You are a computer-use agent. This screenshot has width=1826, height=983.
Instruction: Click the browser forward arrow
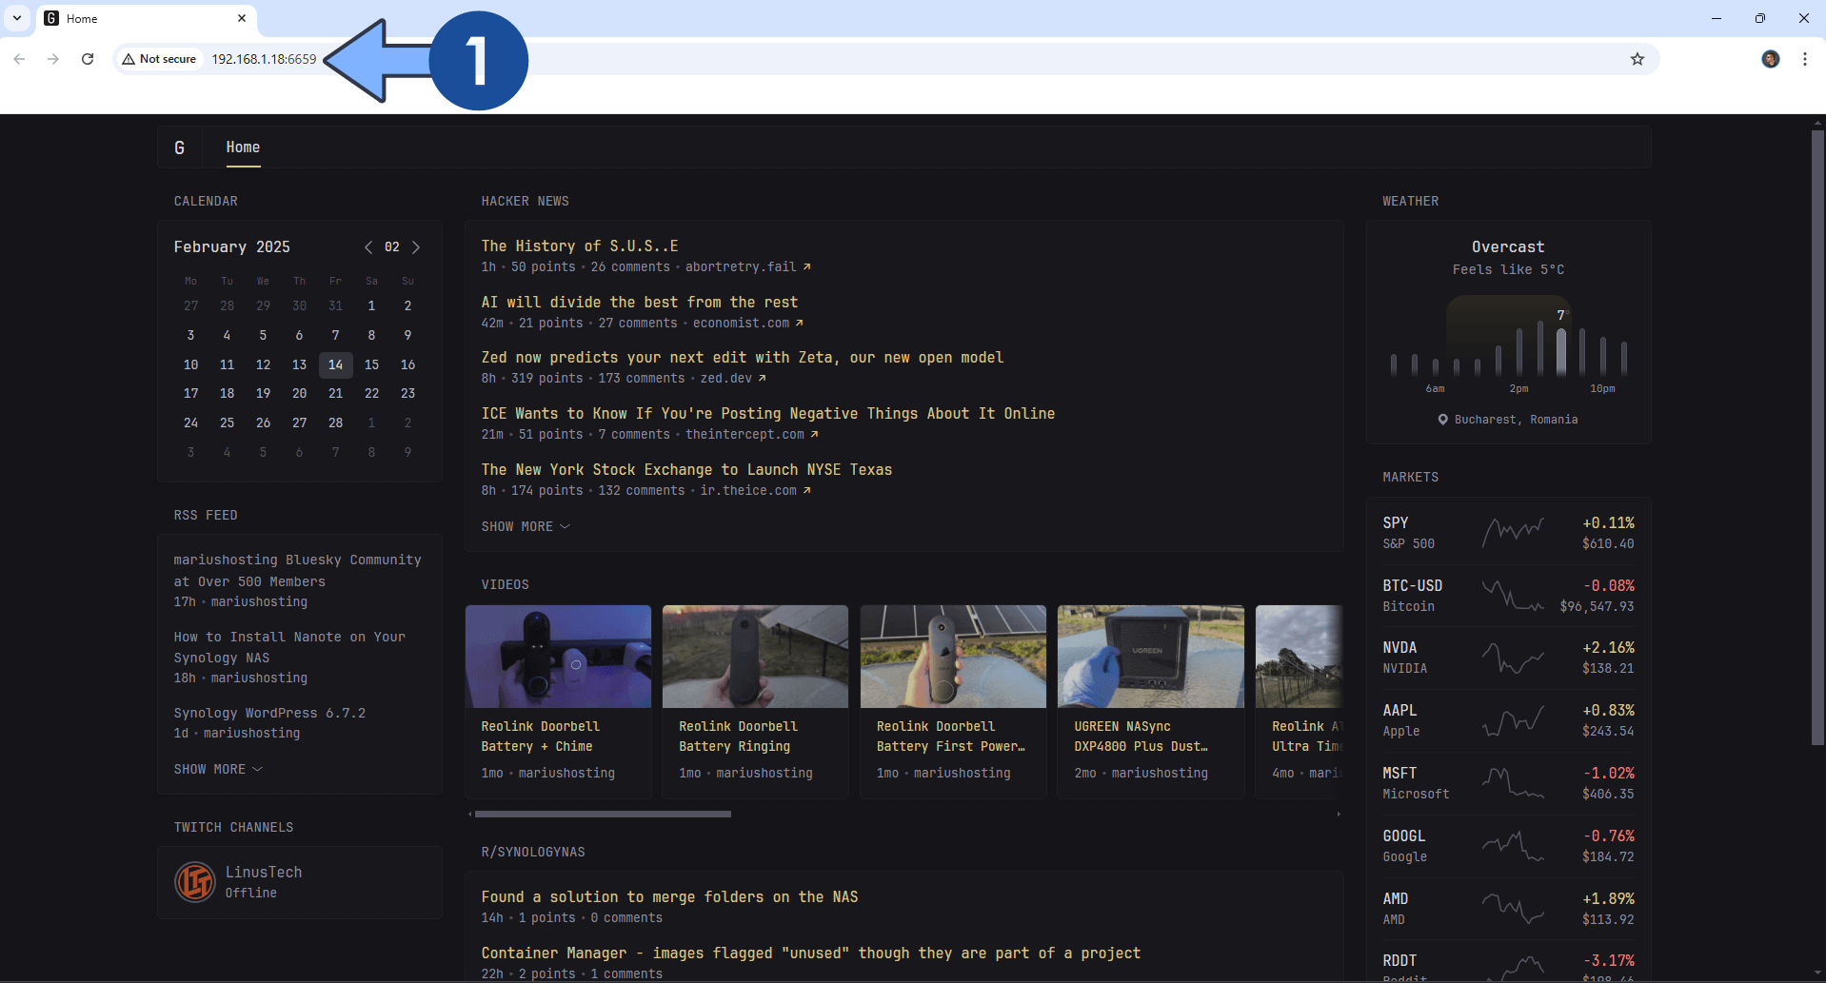53,59
